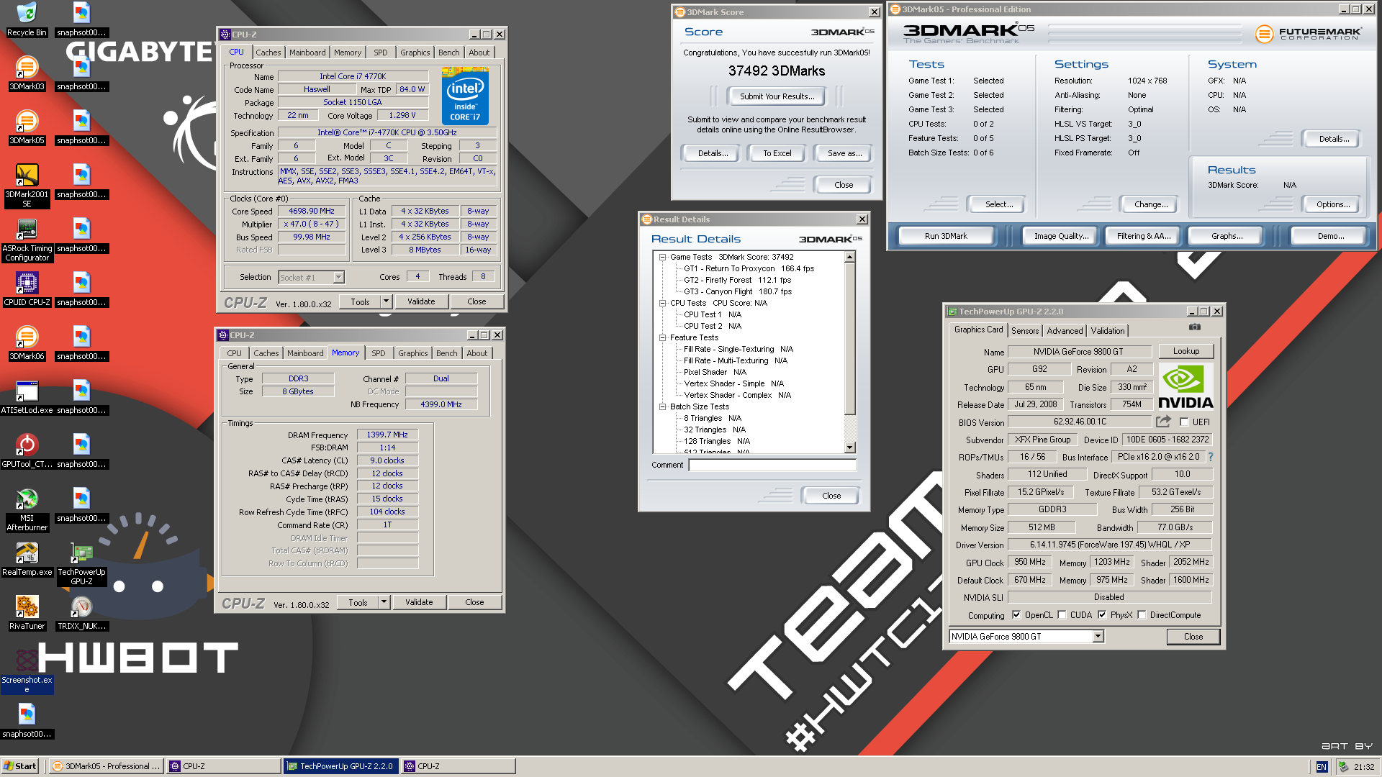The width and height of the screenshot is (1382, 777).
Task: Click the Start button on the taskbar
Action: click(20, 766)
